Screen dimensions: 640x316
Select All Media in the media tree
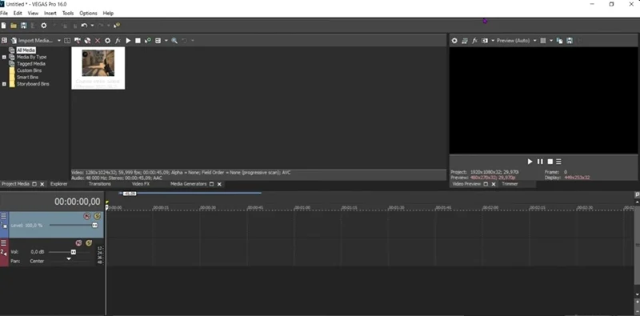[26, 50]
